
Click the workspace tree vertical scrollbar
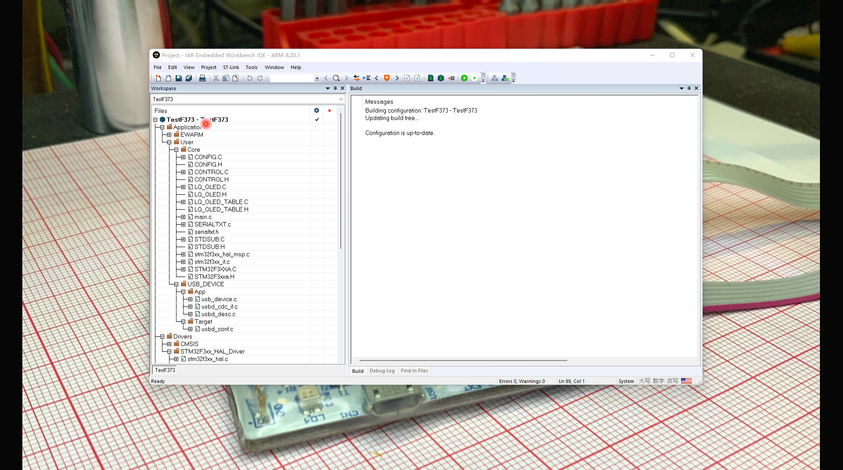pyautogui.click(x=341, y=181)
